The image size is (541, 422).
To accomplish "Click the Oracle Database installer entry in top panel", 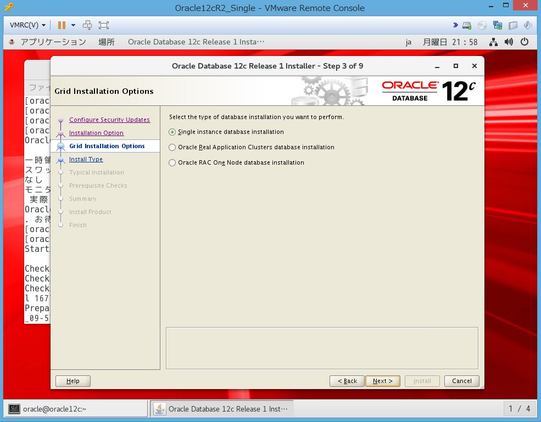I will (196, 42).
